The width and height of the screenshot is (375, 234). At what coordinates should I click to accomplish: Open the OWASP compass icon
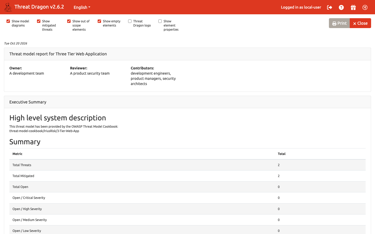365,7
